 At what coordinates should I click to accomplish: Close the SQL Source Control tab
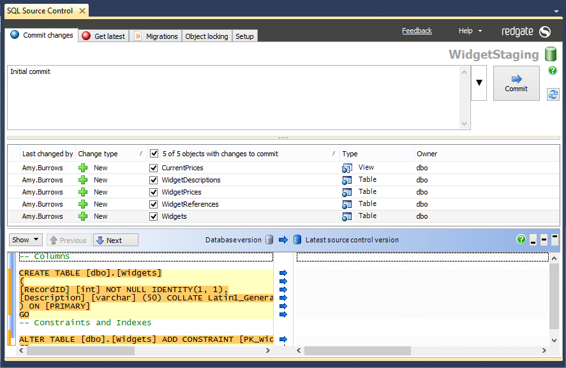pos(82,11)
